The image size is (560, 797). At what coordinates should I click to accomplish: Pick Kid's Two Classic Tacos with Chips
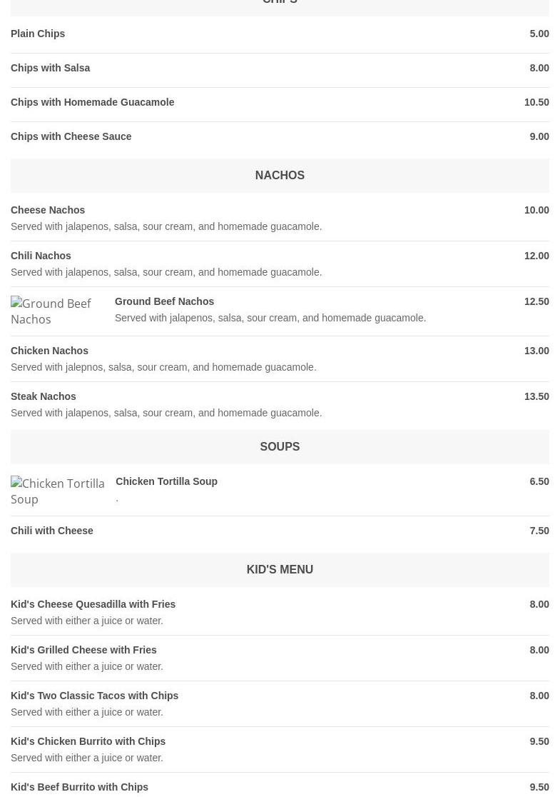click(94, 696)
